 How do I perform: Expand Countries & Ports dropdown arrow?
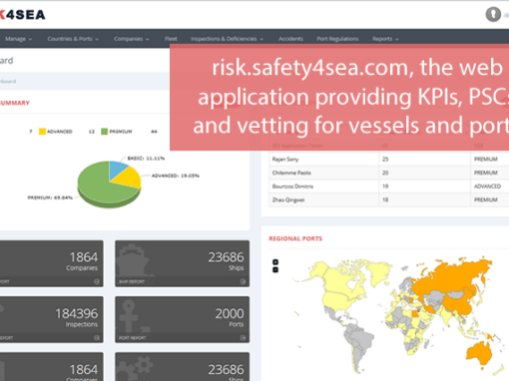coord(97,39)
